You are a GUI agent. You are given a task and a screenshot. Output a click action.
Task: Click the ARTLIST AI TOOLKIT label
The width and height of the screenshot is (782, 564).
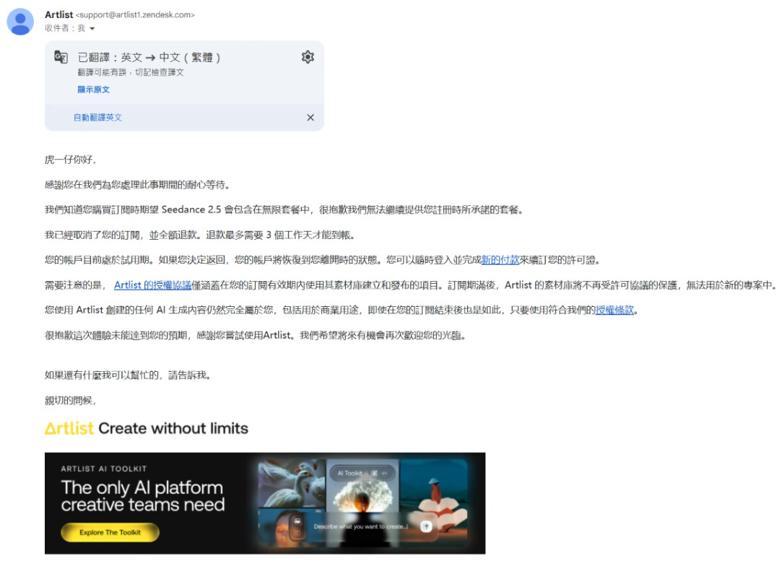(104, 469)
